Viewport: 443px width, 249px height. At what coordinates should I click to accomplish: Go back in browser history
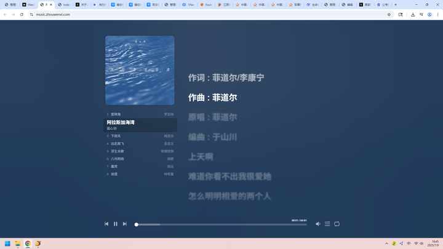click(5, 14)
